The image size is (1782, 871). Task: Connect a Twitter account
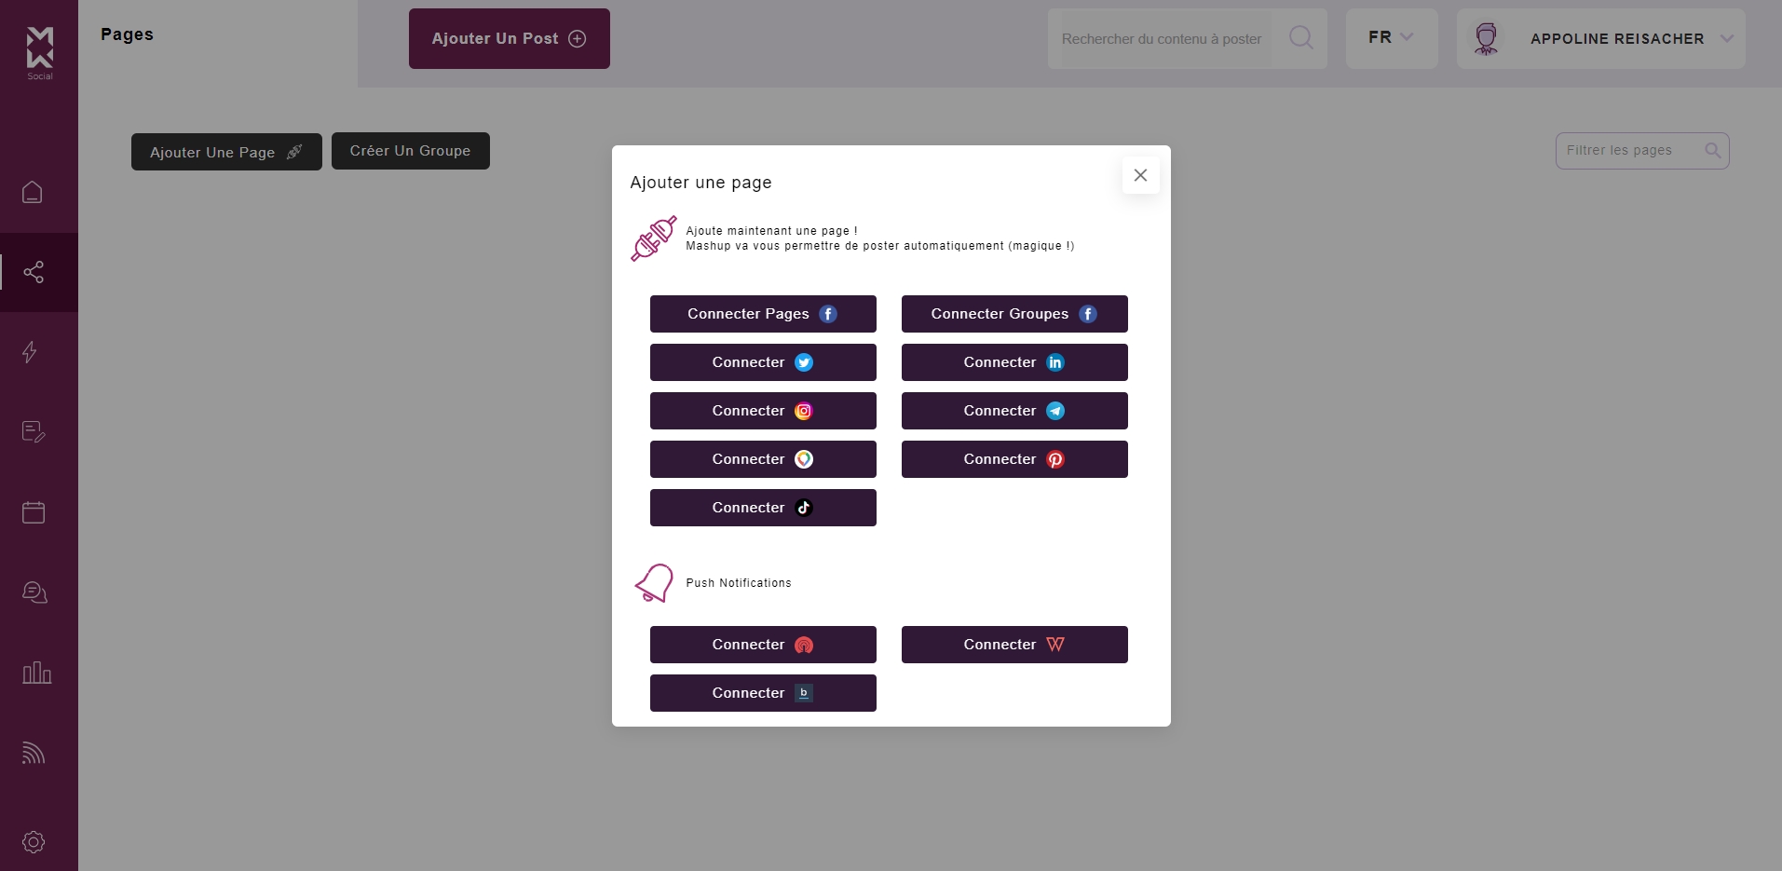coord(763,362)
